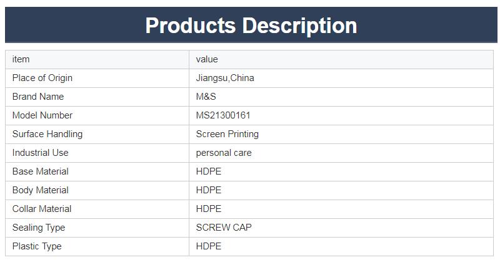Select the Sealing Type label

coord(39,228)
